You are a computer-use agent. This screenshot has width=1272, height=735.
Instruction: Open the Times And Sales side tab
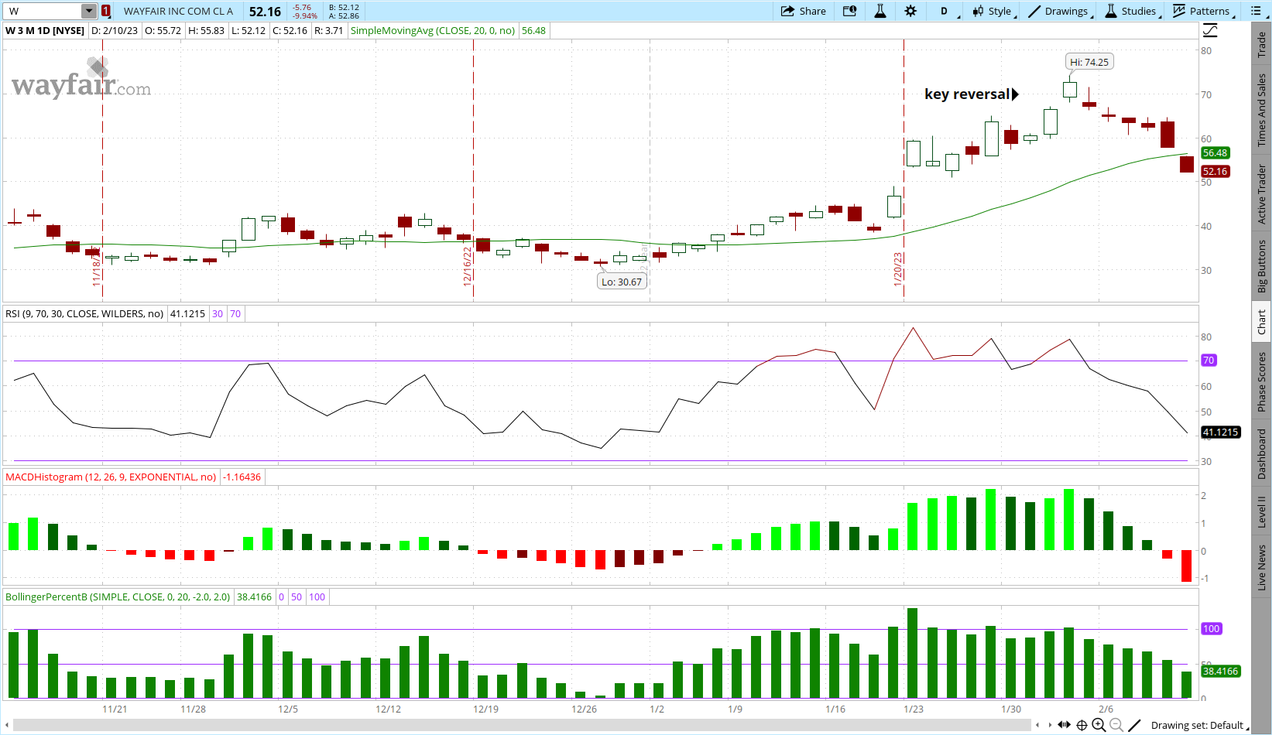click(x=1262, y=110)
